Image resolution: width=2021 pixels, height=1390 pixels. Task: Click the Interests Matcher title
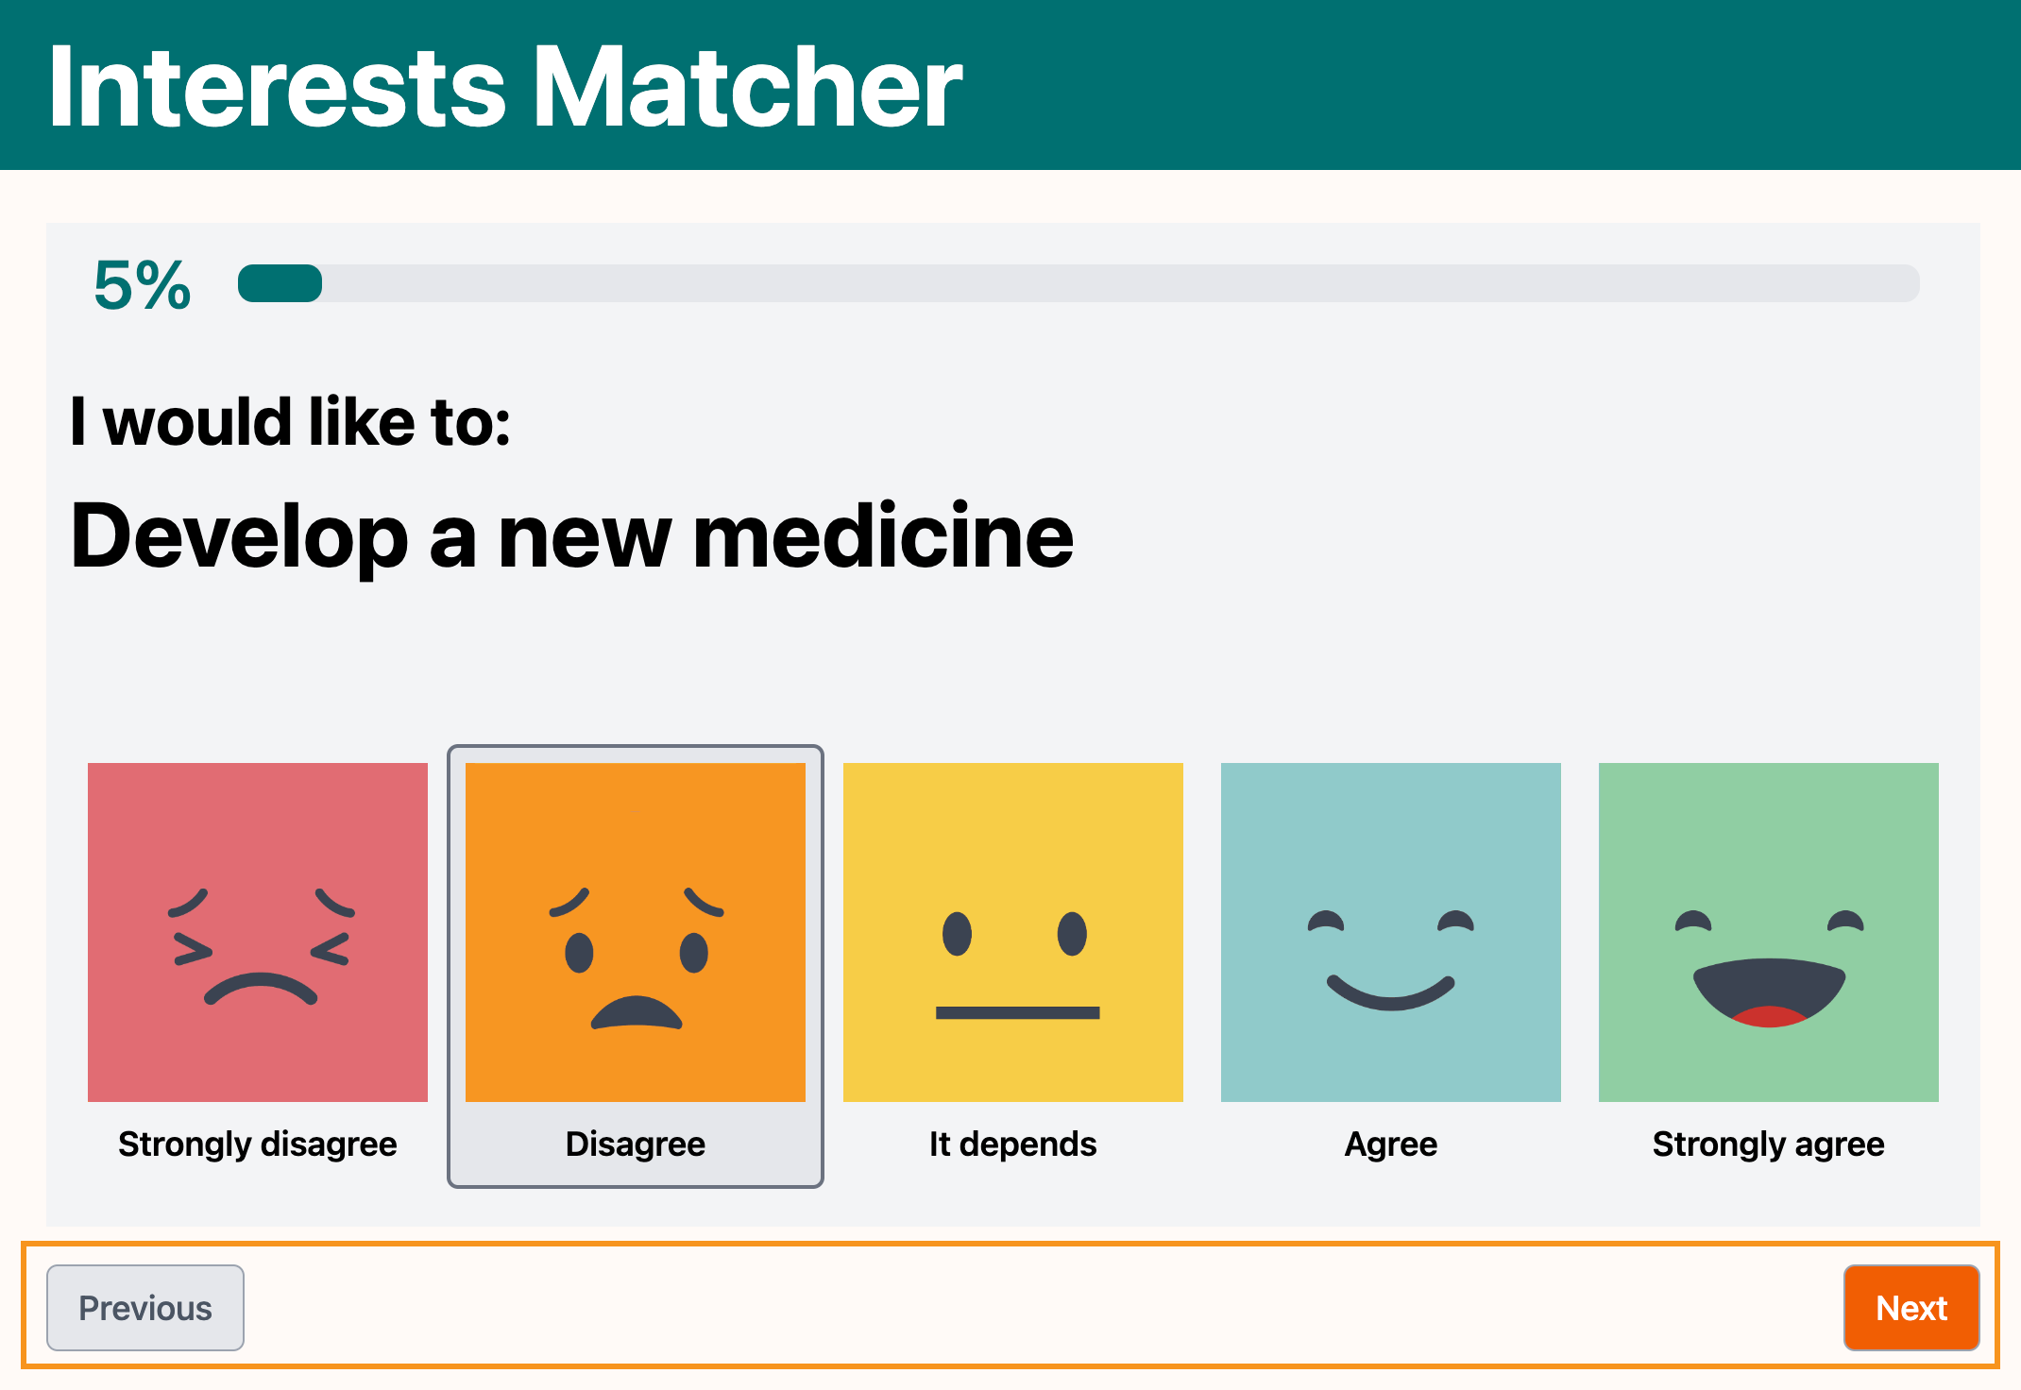coord(505,87)
